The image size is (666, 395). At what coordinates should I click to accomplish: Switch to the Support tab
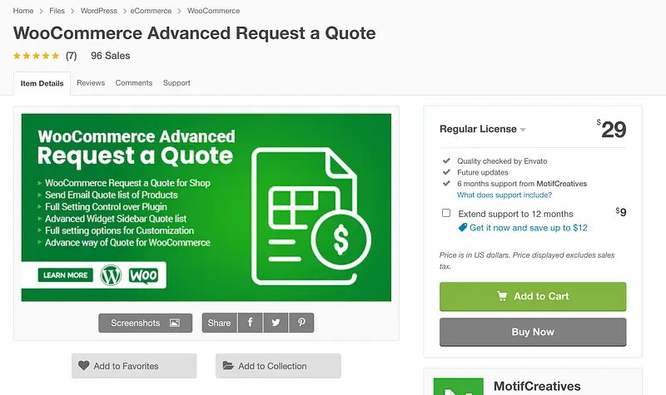[x=176, y=82]
